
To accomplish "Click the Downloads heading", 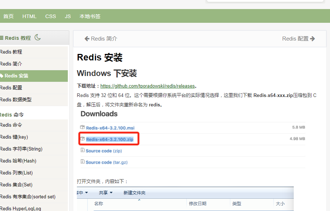I will 99,114.
